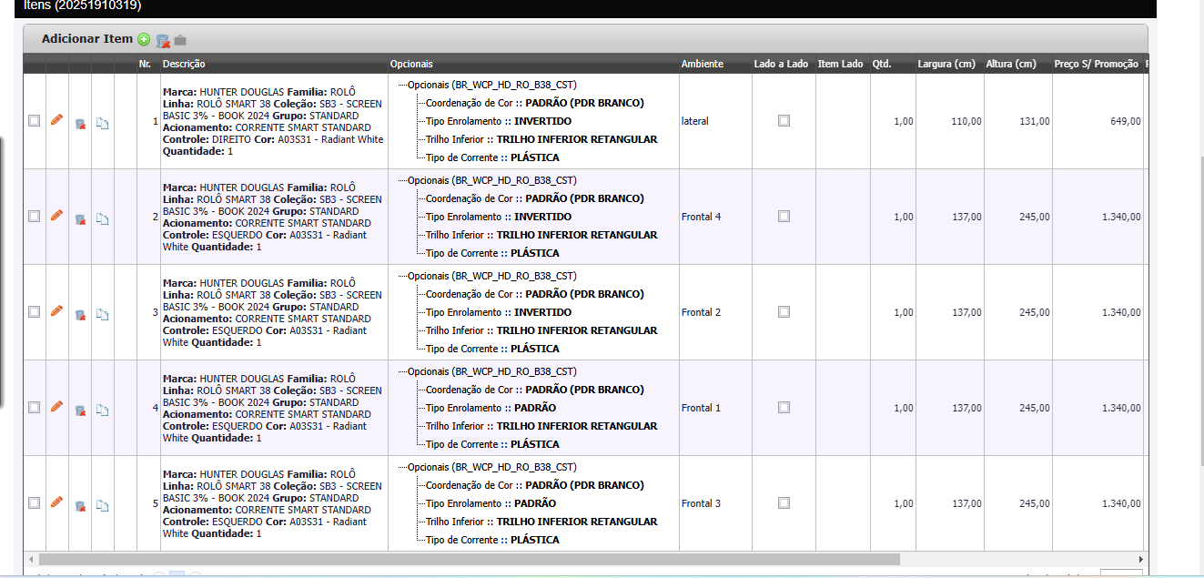Click the green plus Adicionar Item icon
This screenshot has height=578, width=1204.
[x=144, y=40]
